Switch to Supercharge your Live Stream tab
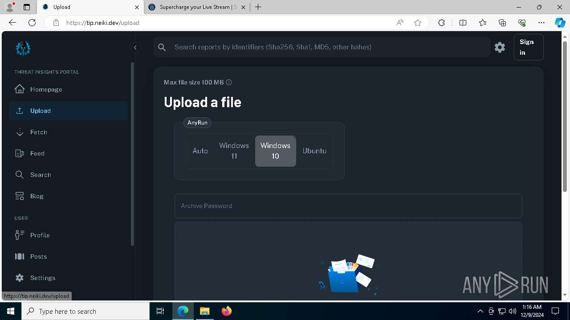 coord(198,7)
